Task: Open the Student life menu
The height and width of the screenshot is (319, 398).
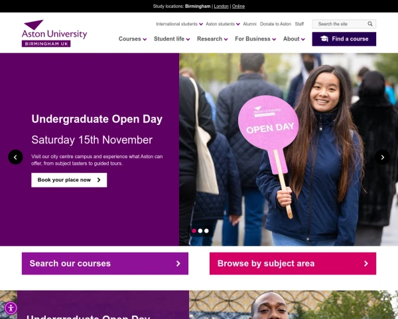Action: [172, 39]
